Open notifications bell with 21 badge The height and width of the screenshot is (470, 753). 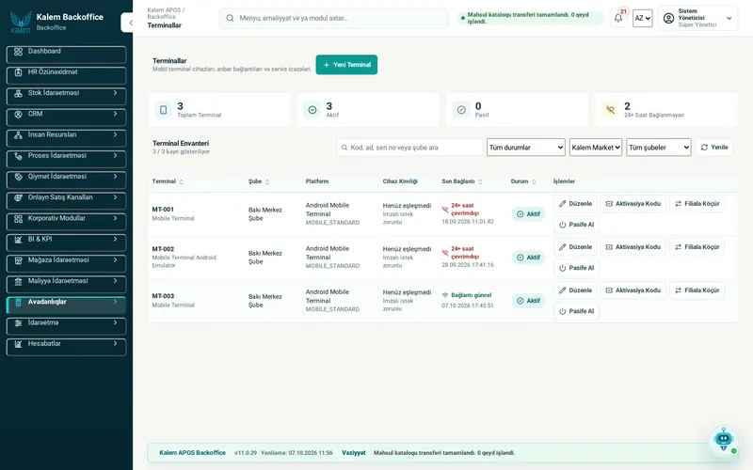pyautogui.click(x=618, y=18)
